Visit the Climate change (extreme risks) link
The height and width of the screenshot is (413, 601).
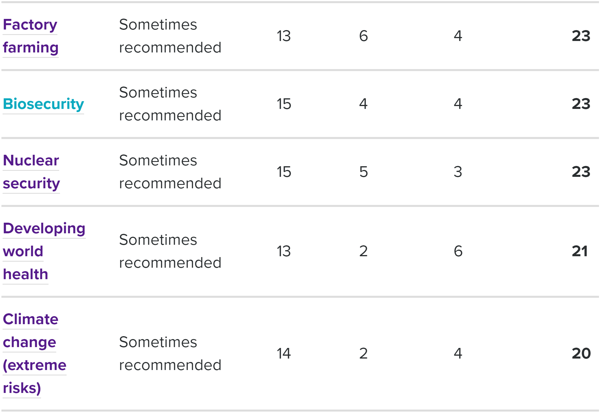pos(34,354)
